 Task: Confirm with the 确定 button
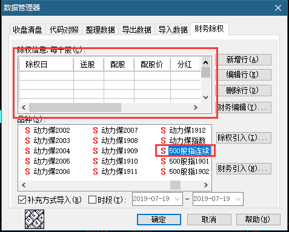click(159, 219)
